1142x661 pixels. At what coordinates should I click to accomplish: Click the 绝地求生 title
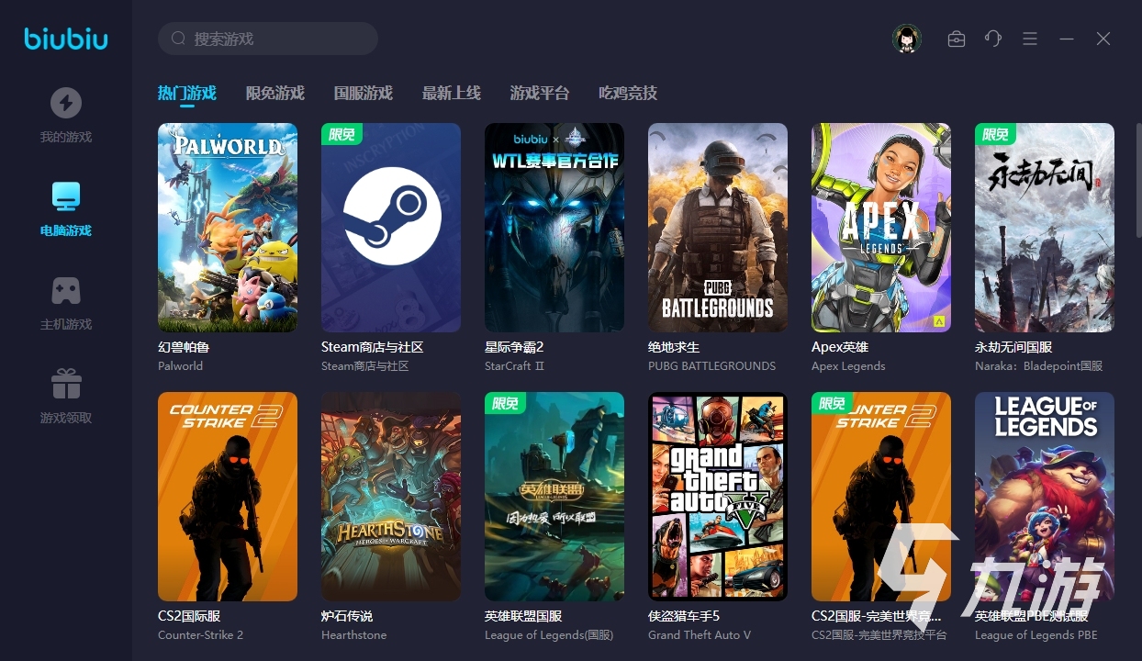(x=674, y=347)
